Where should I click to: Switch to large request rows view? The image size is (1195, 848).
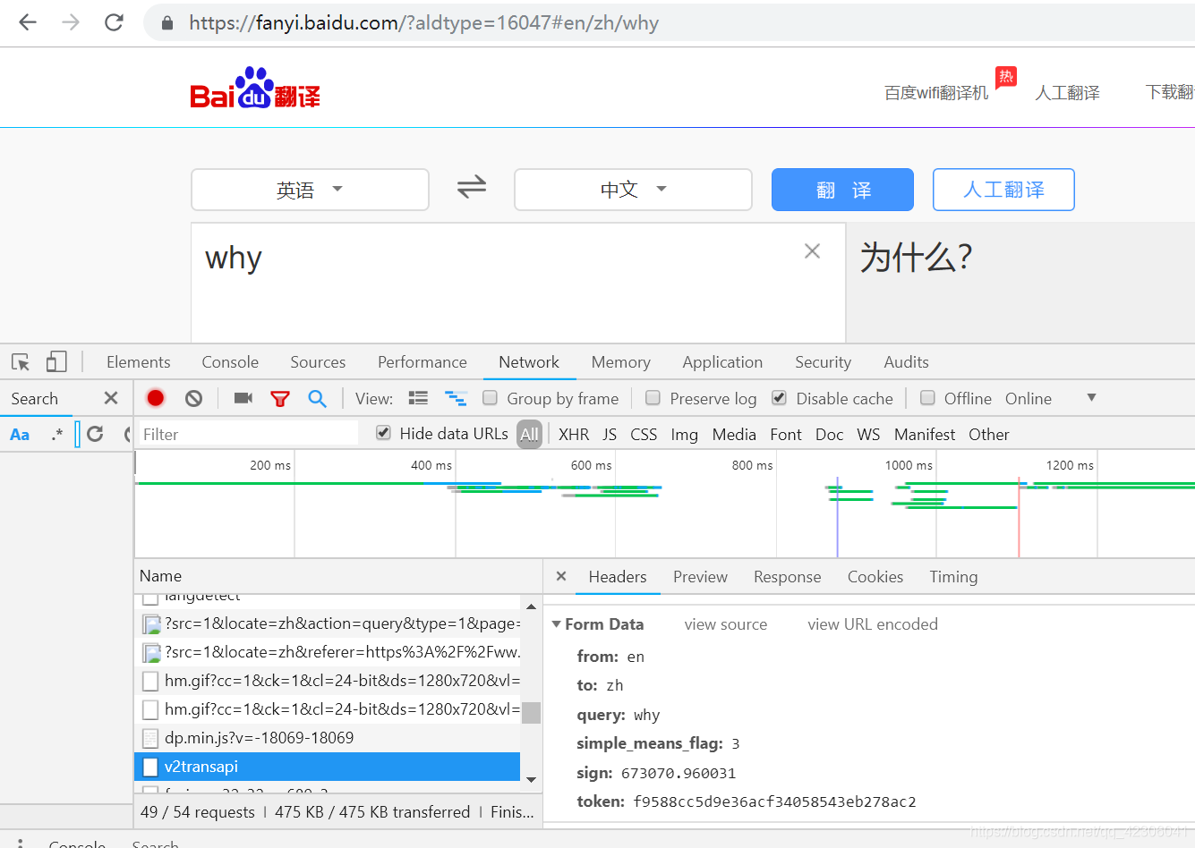[418, 398]
